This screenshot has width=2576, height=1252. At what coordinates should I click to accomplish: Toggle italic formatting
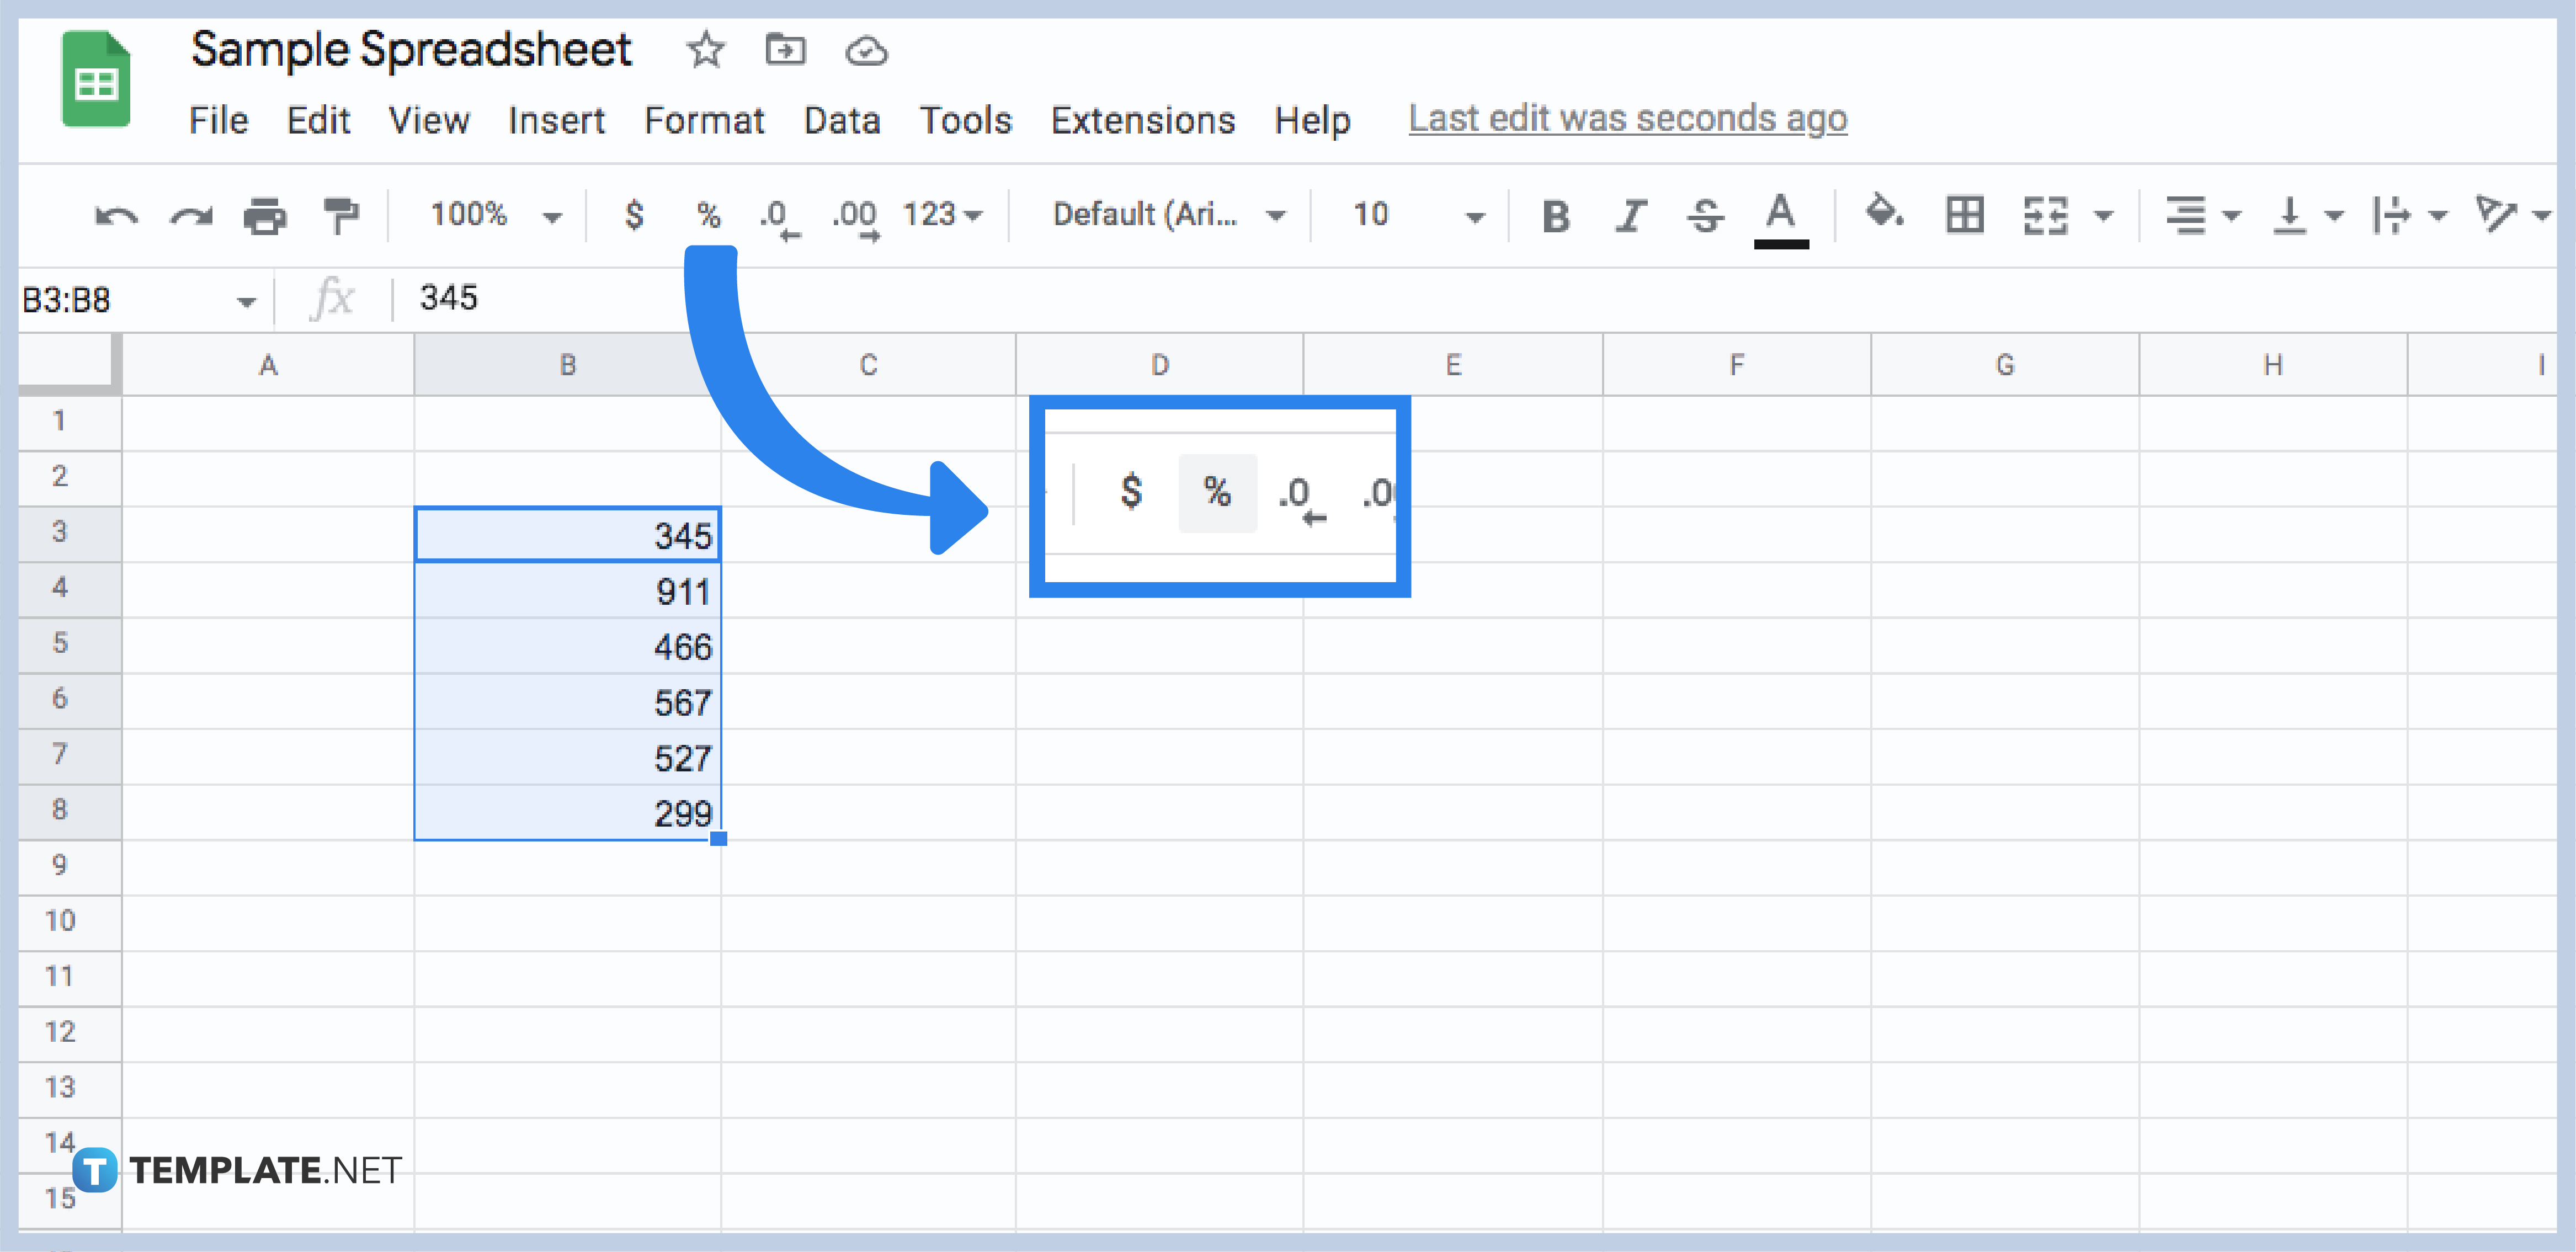[1630, 214]
